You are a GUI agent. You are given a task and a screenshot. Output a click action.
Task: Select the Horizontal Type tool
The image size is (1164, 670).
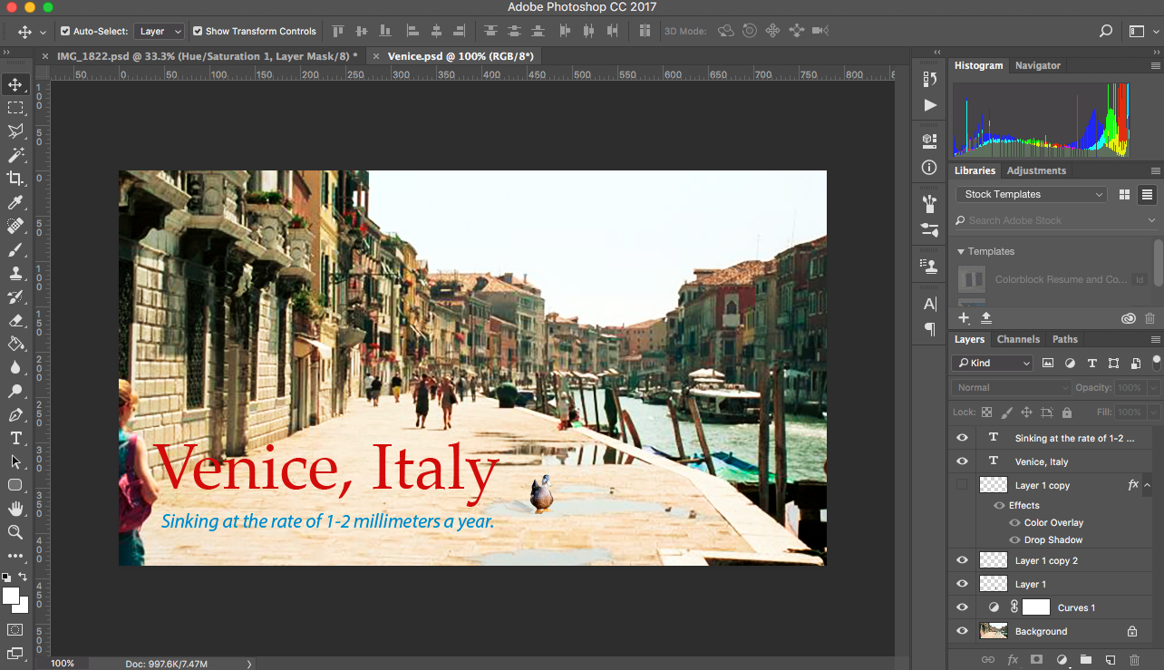(x=14, y=438)
